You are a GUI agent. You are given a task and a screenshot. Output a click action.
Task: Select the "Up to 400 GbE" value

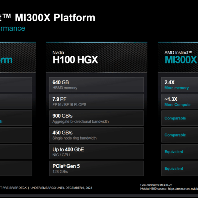[68, 150]
